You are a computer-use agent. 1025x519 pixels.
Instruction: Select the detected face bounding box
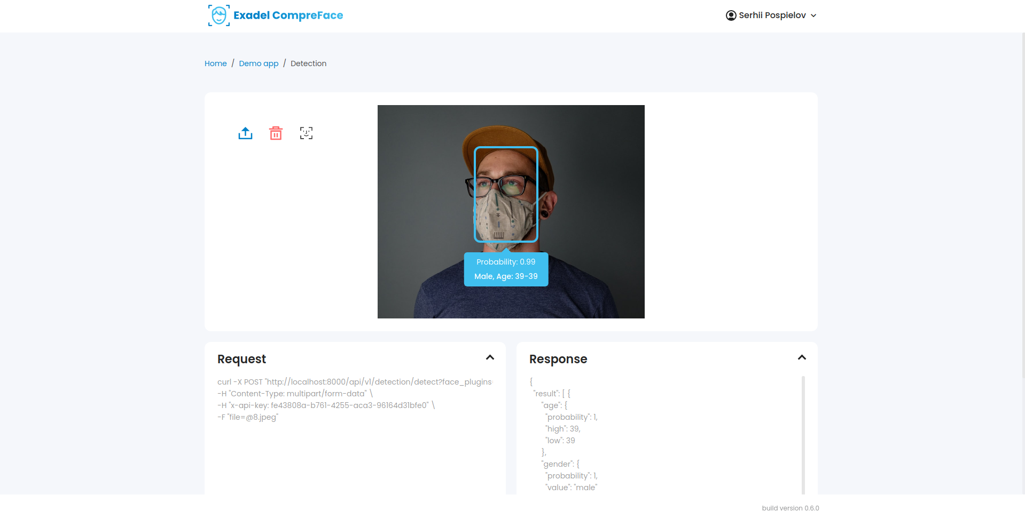506,194
